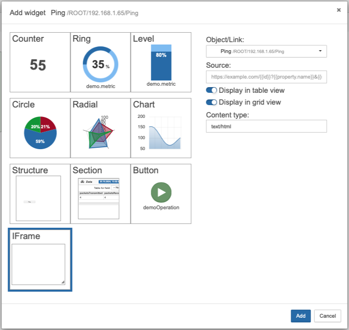Select the Chart widget type
349x330 pixels.
pyautogui.click(x=161, y=128)
